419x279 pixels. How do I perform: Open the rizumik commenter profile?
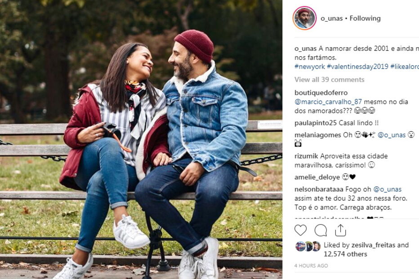pos(306,156)
